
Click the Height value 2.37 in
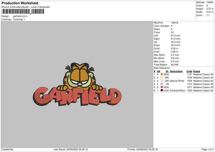[210, 9]
